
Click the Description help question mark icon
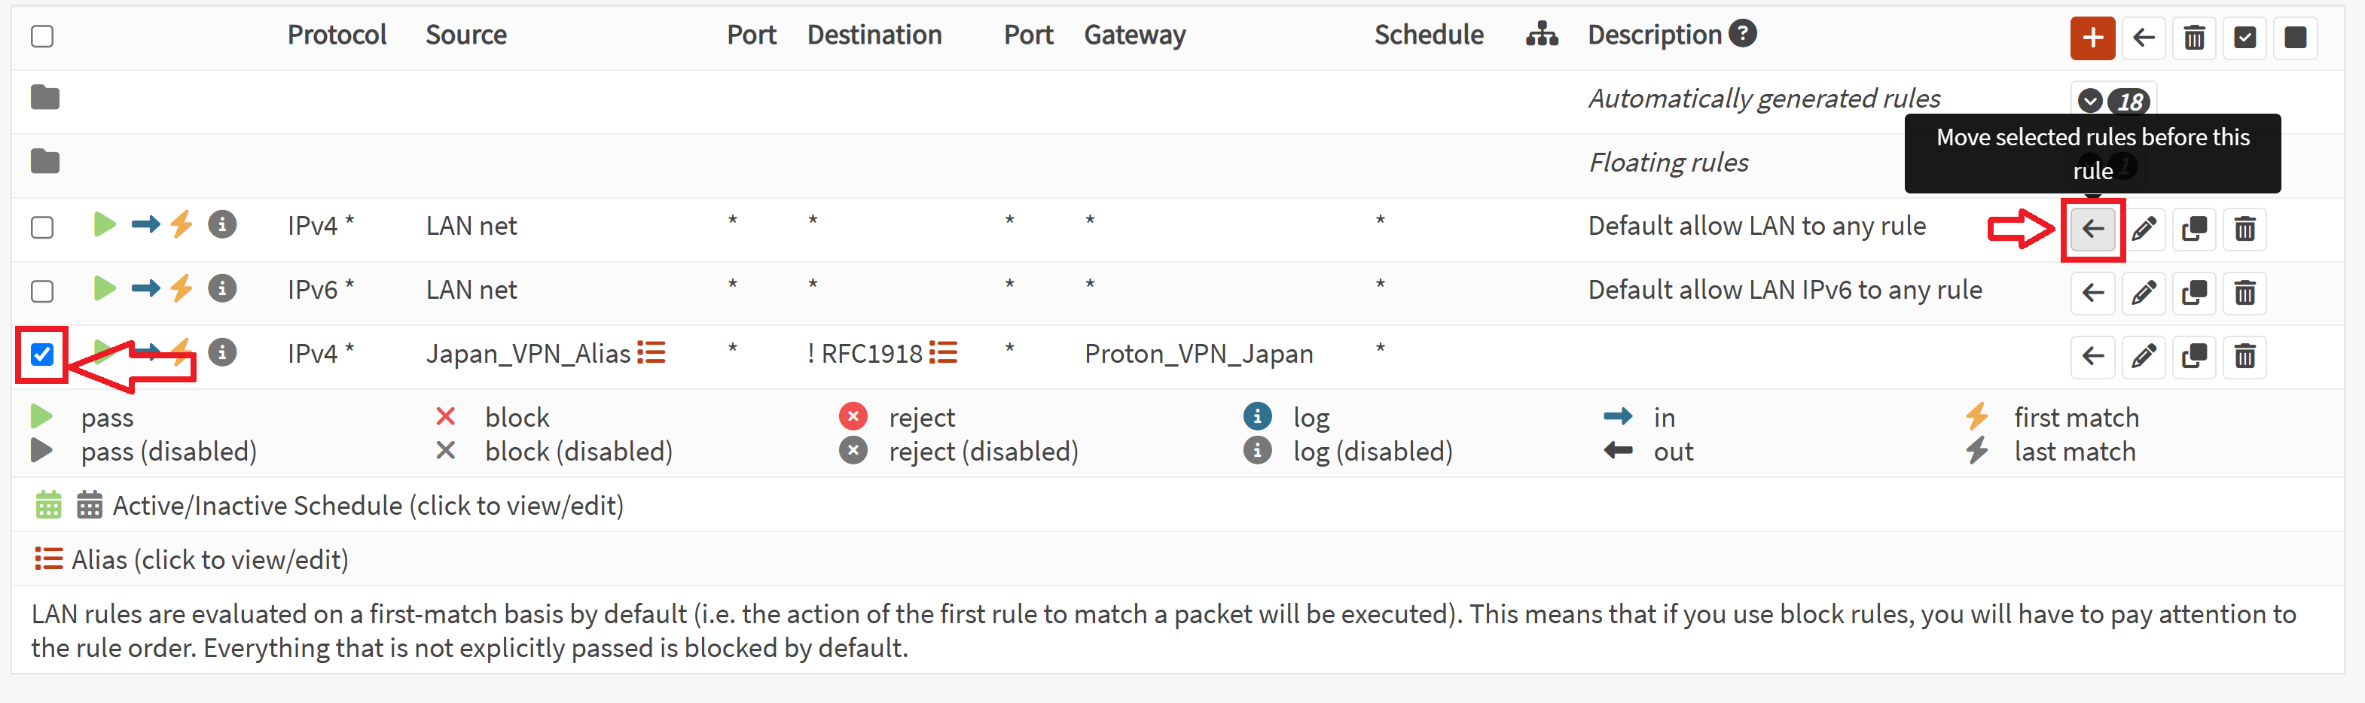pos(1741,34)
